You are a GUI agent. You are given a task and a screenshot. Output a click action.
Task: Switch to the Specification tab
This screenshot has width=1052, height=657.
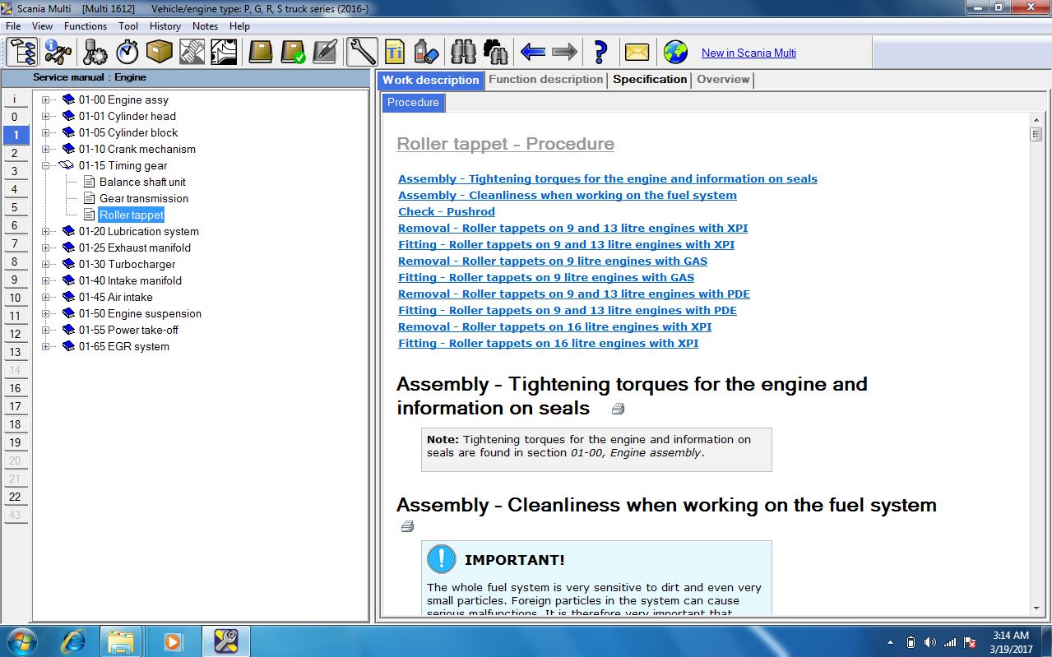pyautogui.click(x=650, y=80)
